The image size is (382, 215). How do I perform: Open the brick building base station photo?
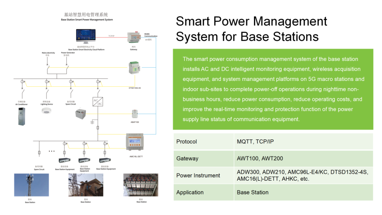point(86,185)
